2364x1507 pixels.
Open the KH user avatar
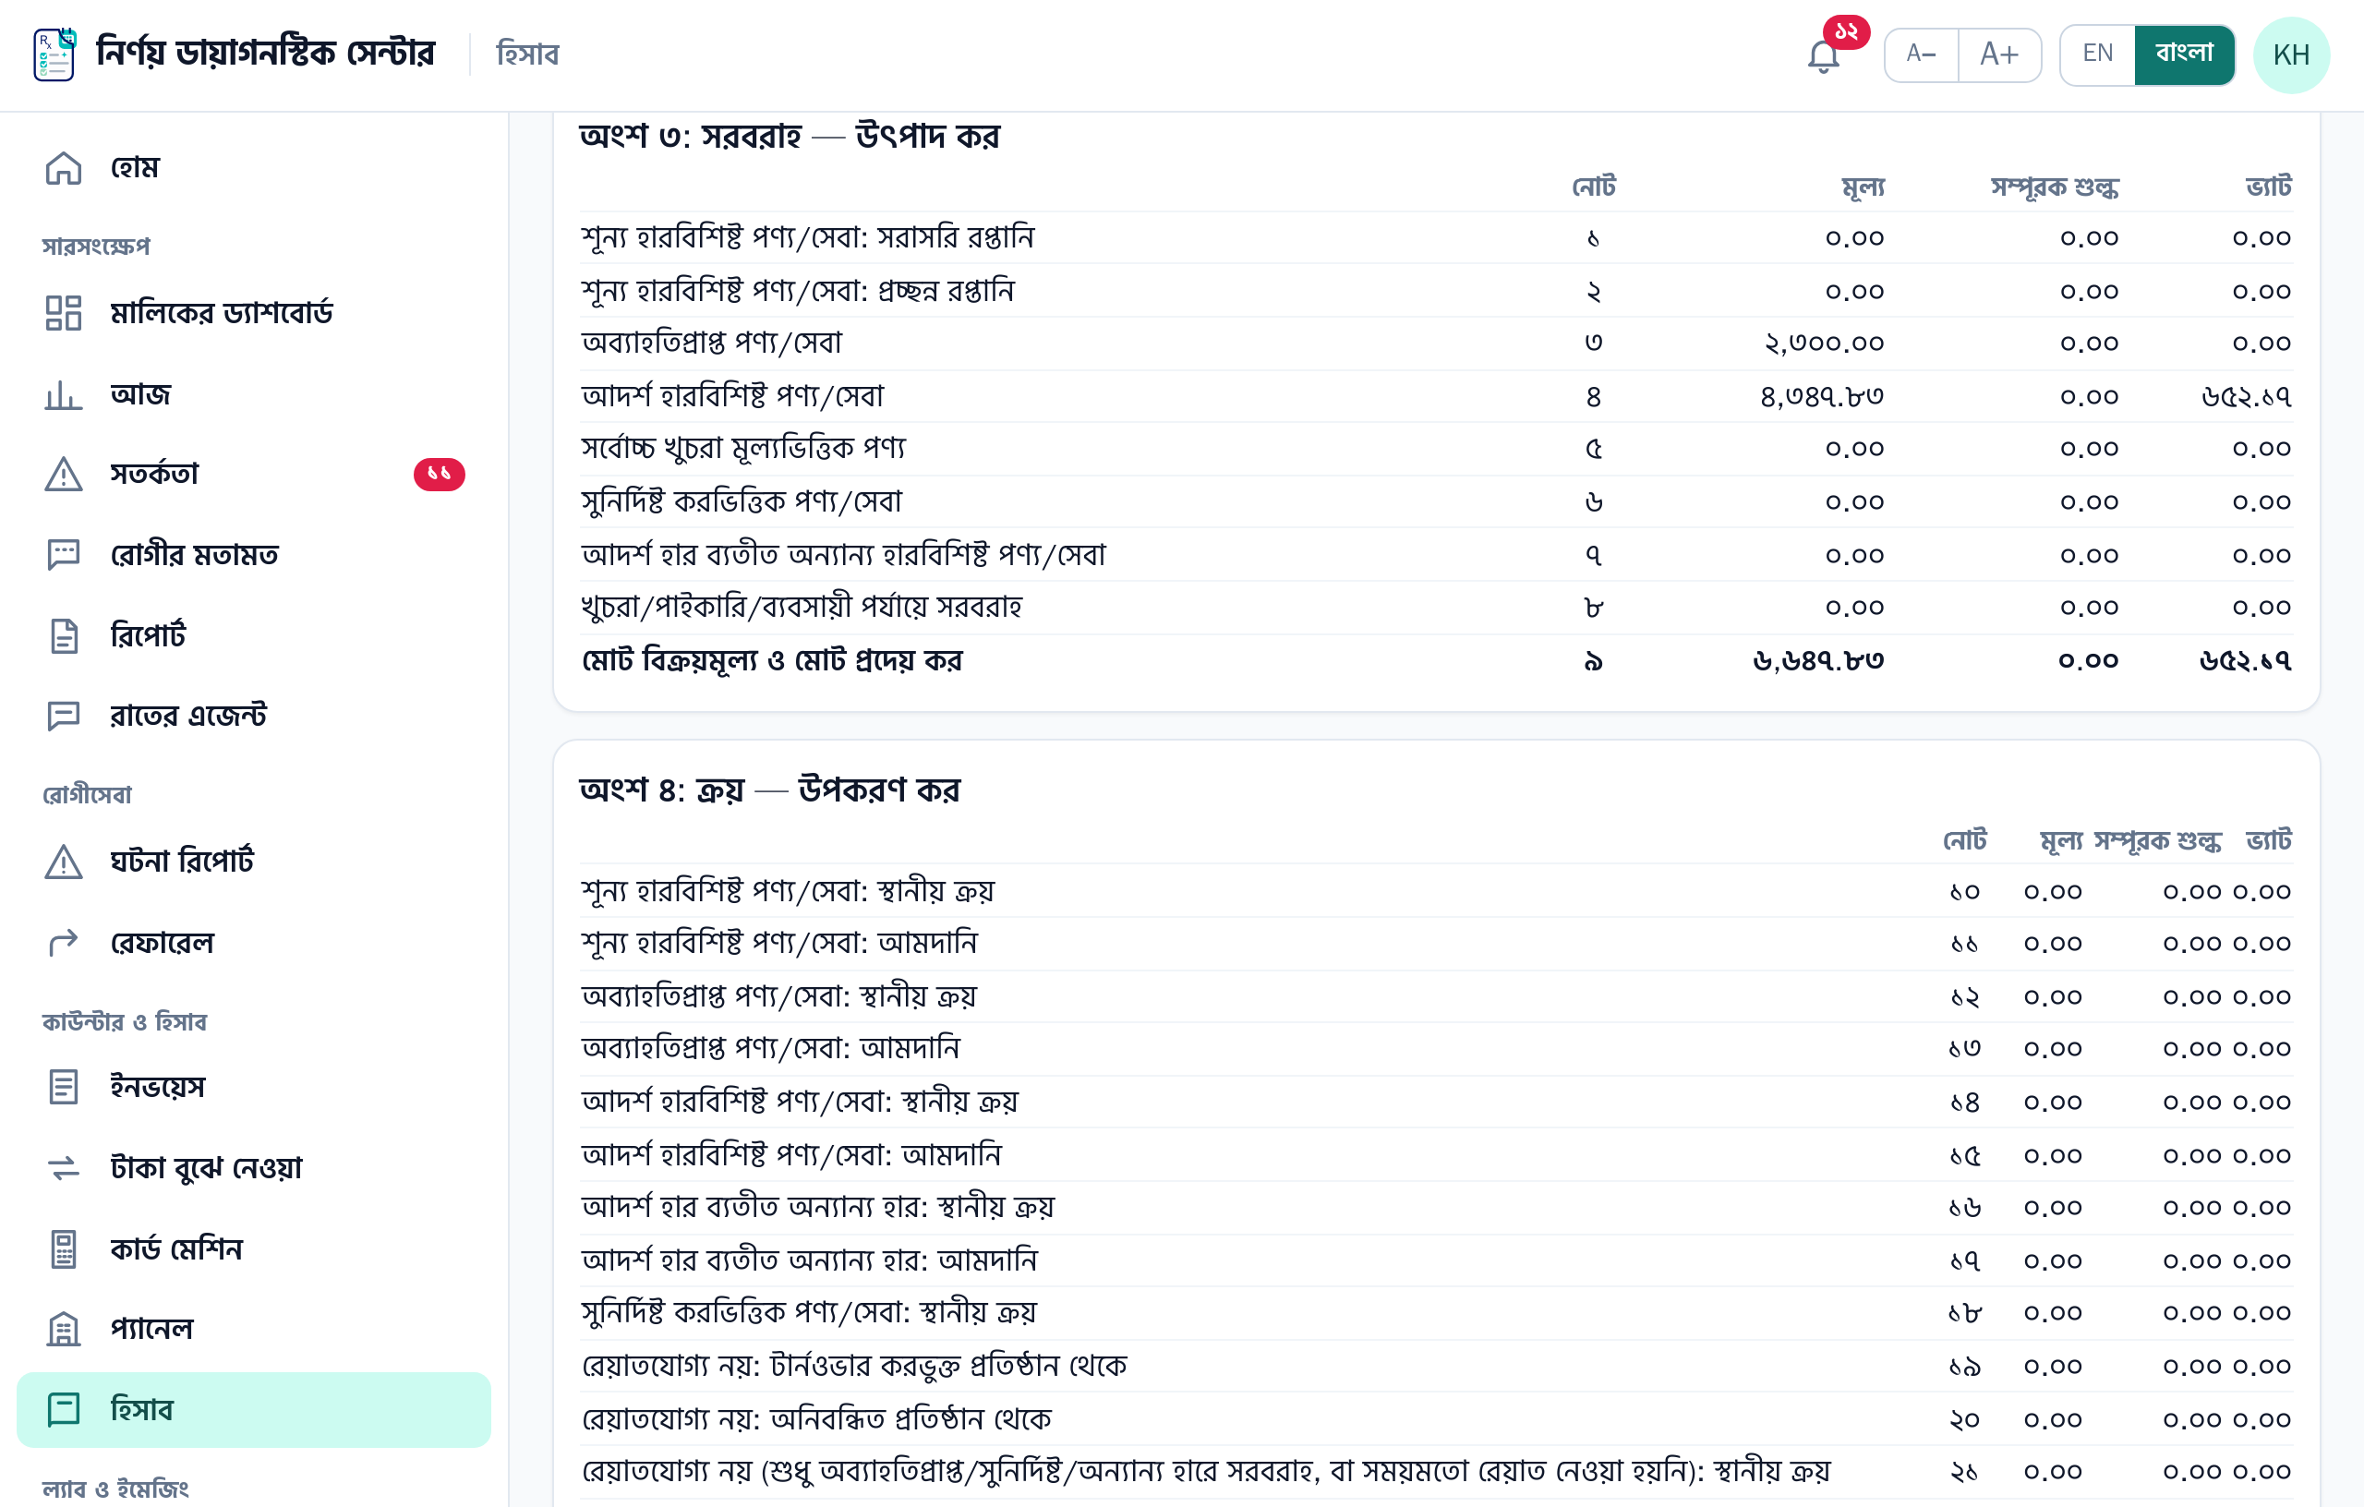[2291, 55]
